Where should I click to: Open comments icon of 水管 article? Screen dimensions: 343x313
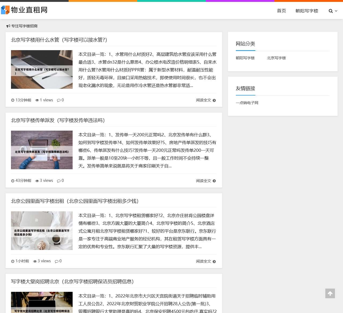click(59, 100)
